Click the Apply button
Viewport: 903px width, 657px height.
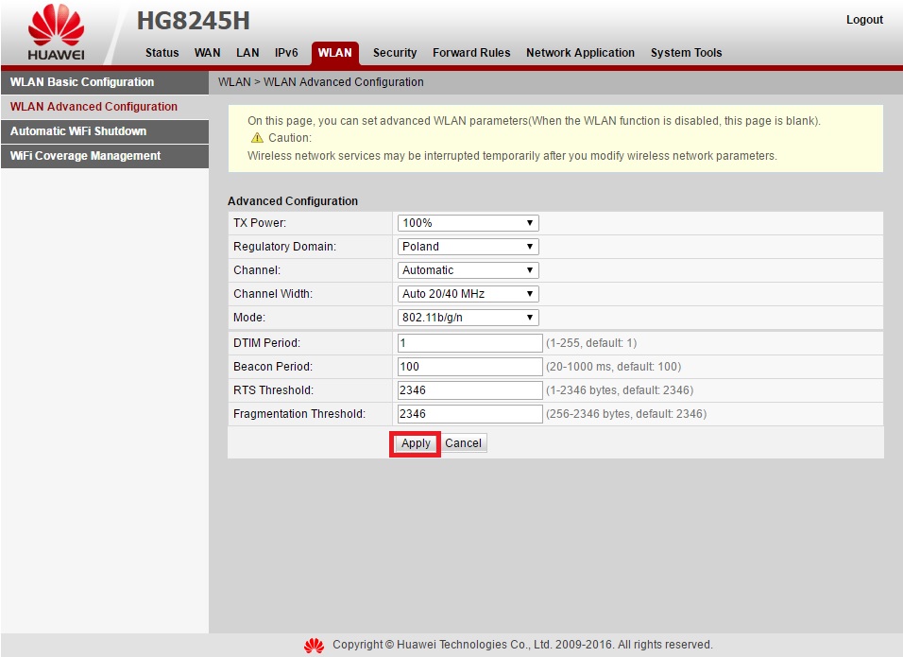click(x=416, y=443)
